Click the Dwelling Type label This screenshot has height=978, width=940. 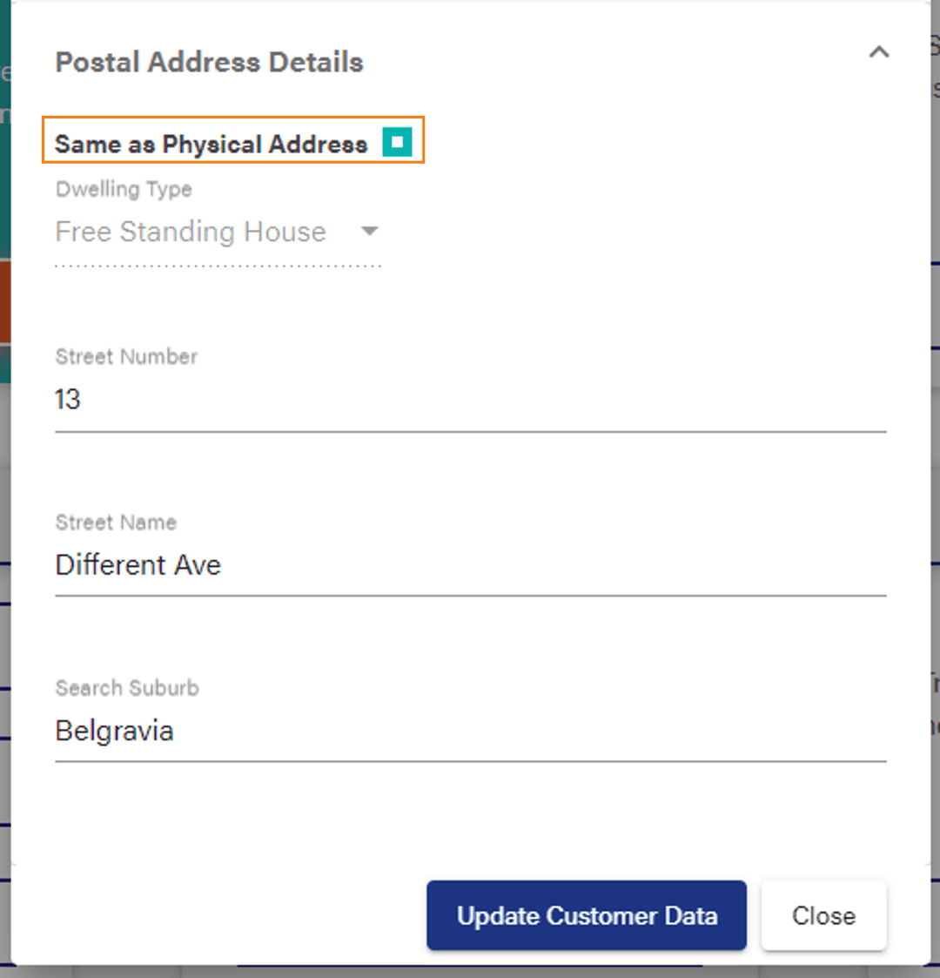point(123,189)
